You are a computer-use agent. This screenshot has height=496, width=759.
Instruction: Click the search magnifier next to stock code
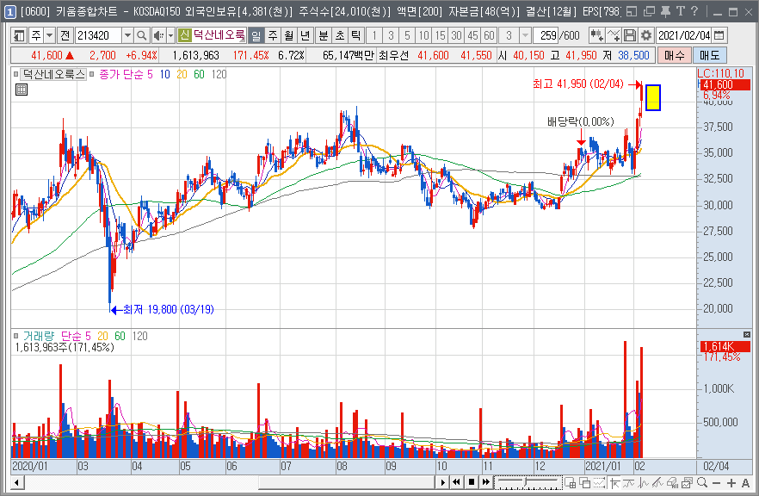(141, 35)
